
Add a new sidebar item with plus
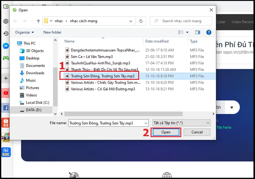click(6, 78)
